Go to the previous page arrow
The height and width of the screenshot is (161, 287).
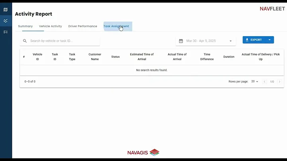(x=265, y=82)
